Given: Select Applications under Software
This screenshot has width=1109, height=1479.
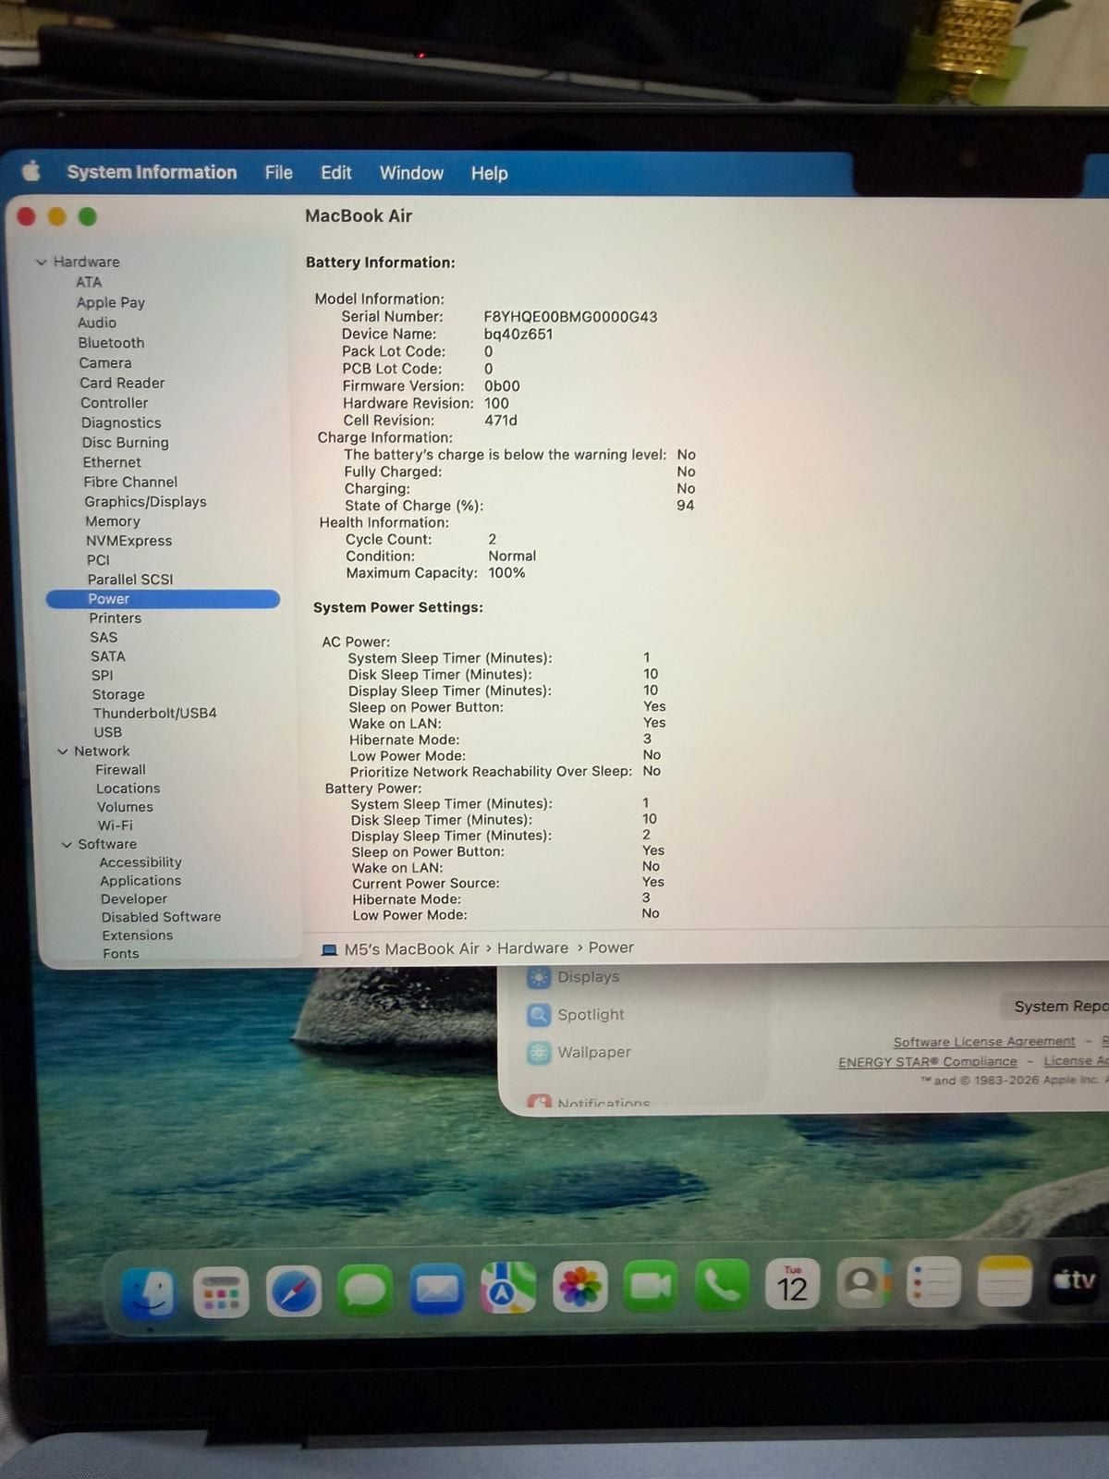Looking at the screenshot, I should click(140, 881).
